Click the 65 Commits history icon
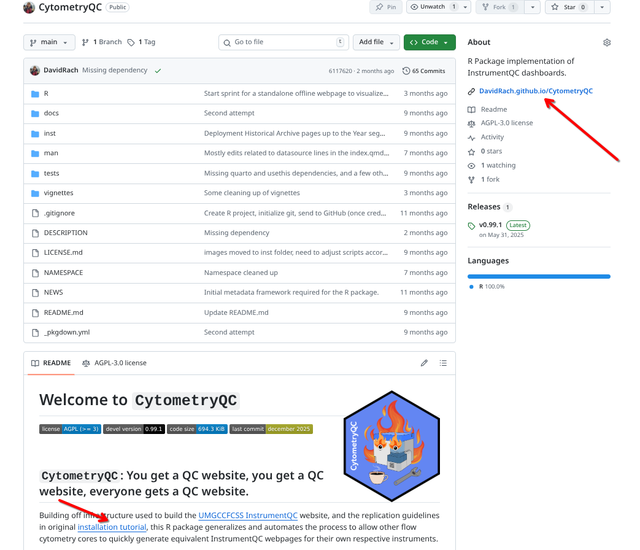Screen dimensions: 640x550 [x=406, y=71]
